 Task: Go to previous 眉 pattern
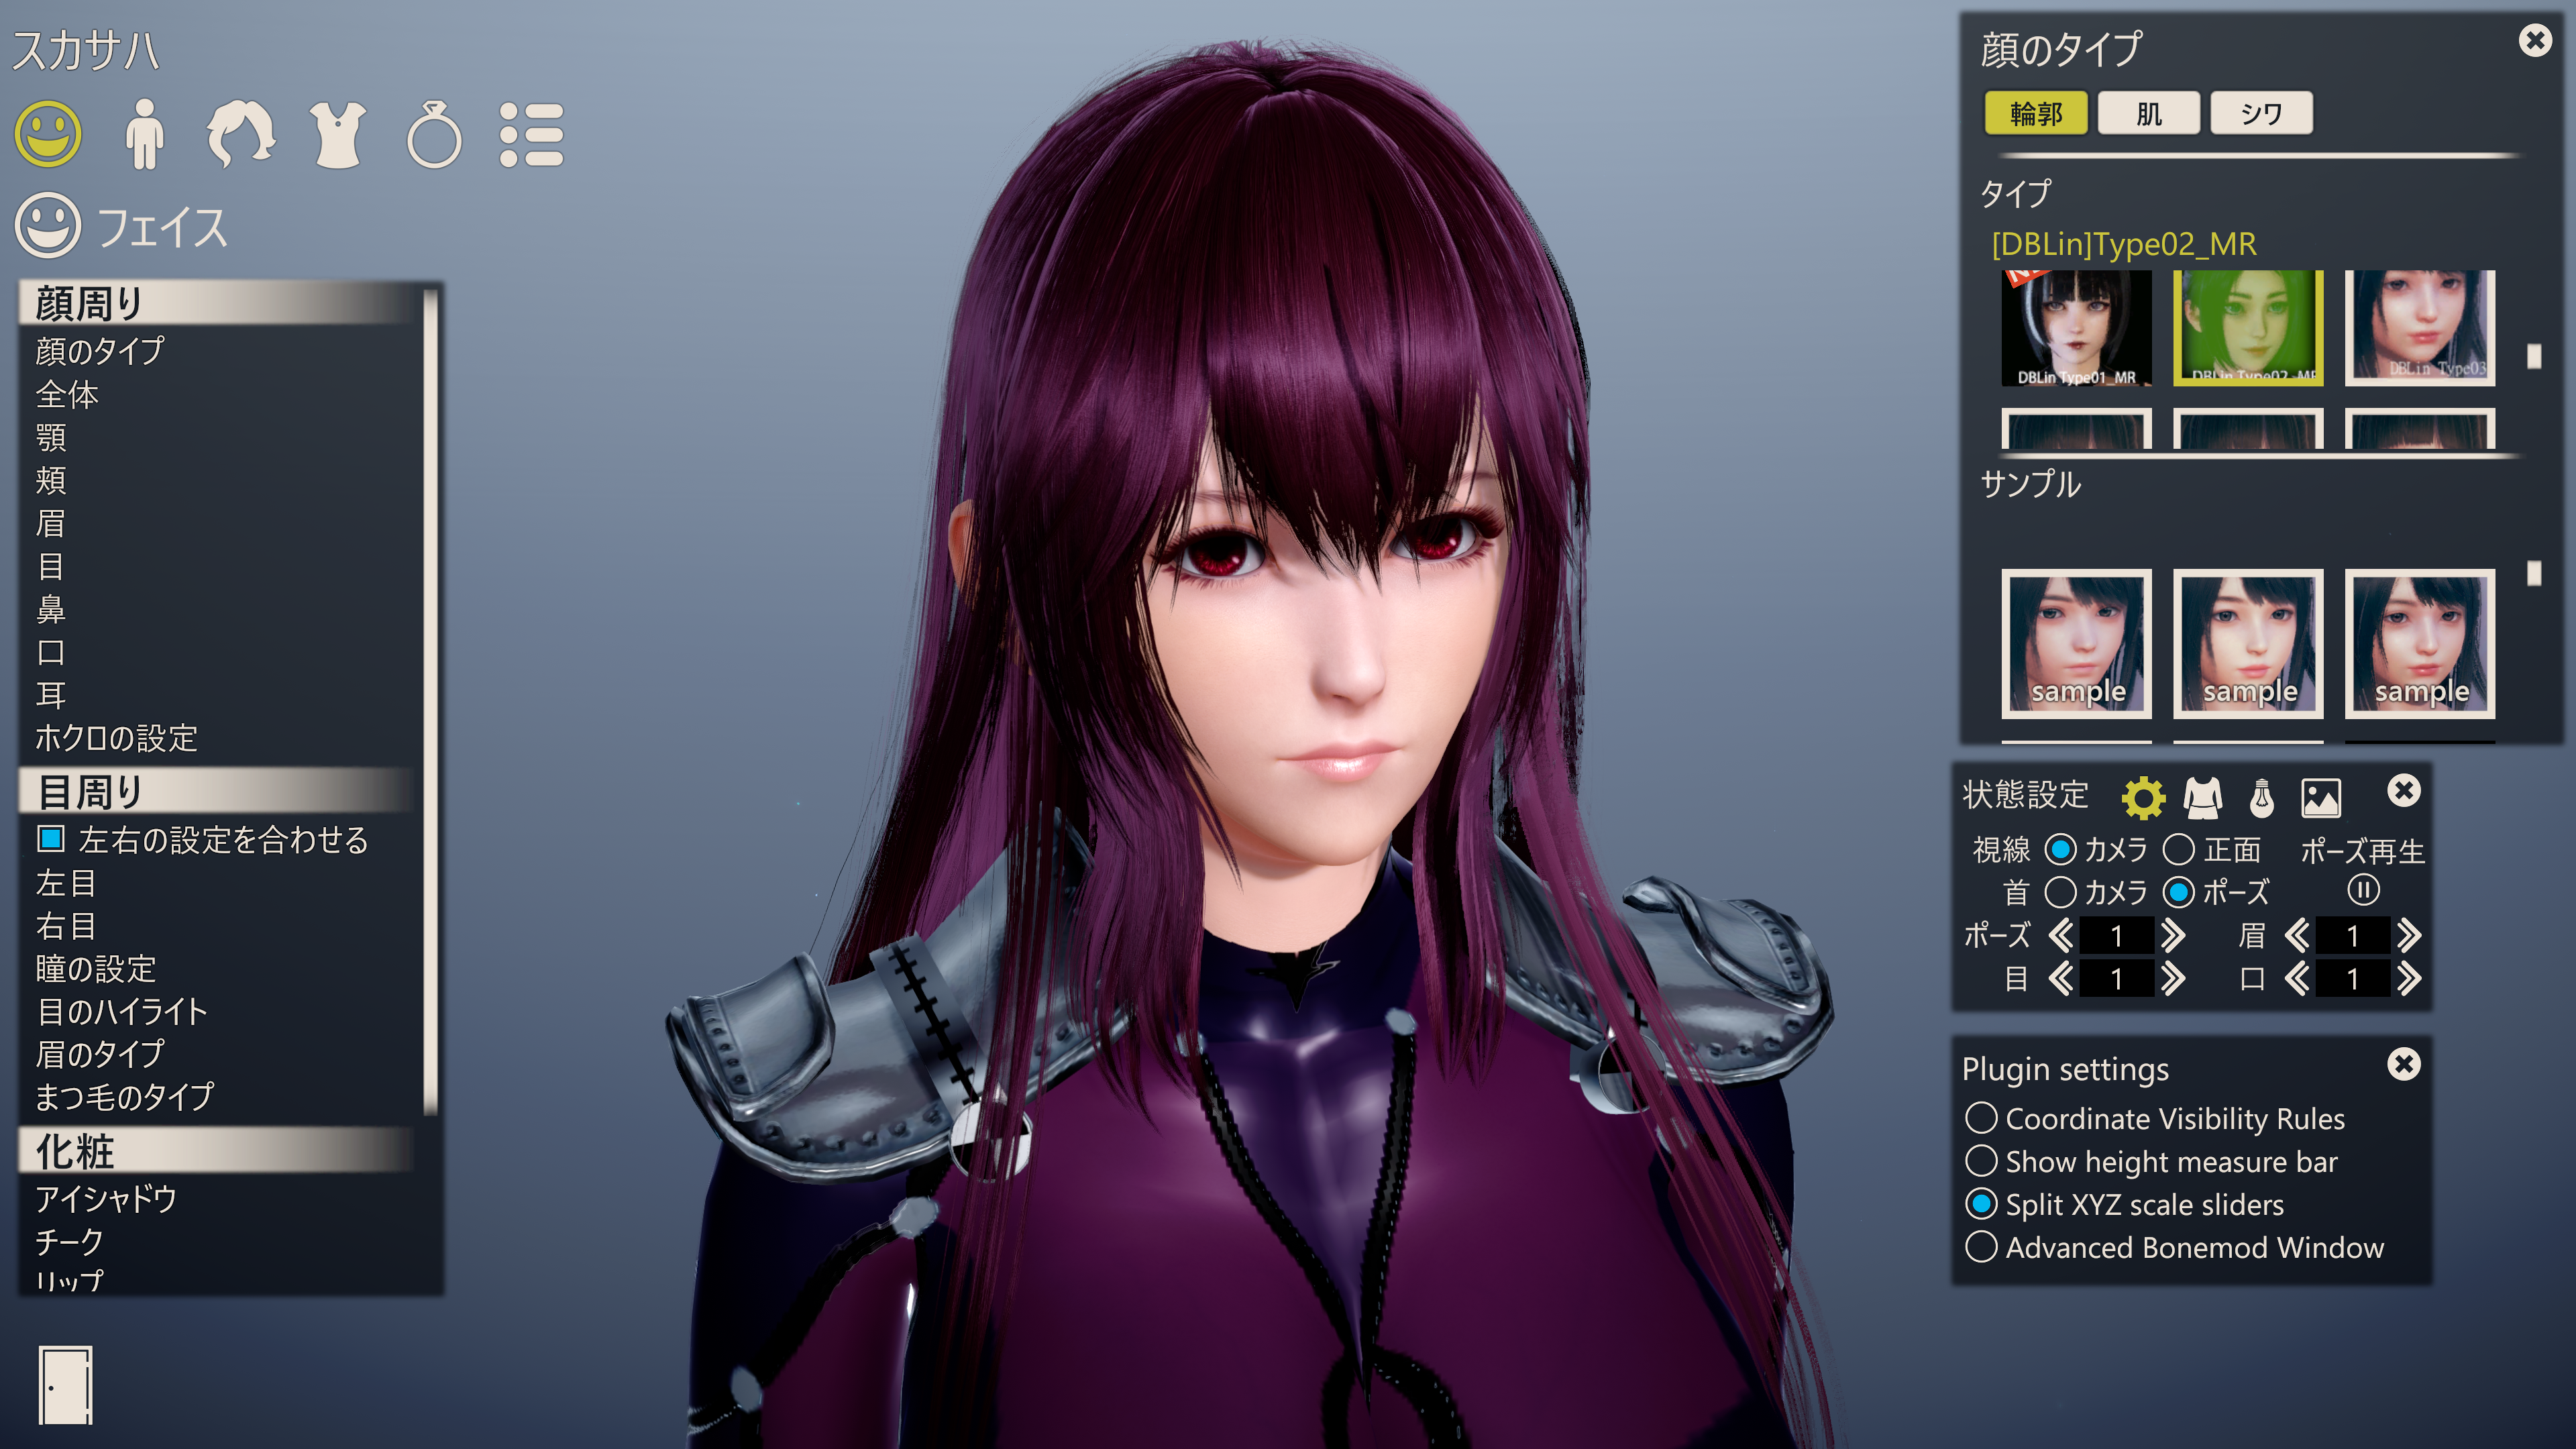pos(2297,936)
